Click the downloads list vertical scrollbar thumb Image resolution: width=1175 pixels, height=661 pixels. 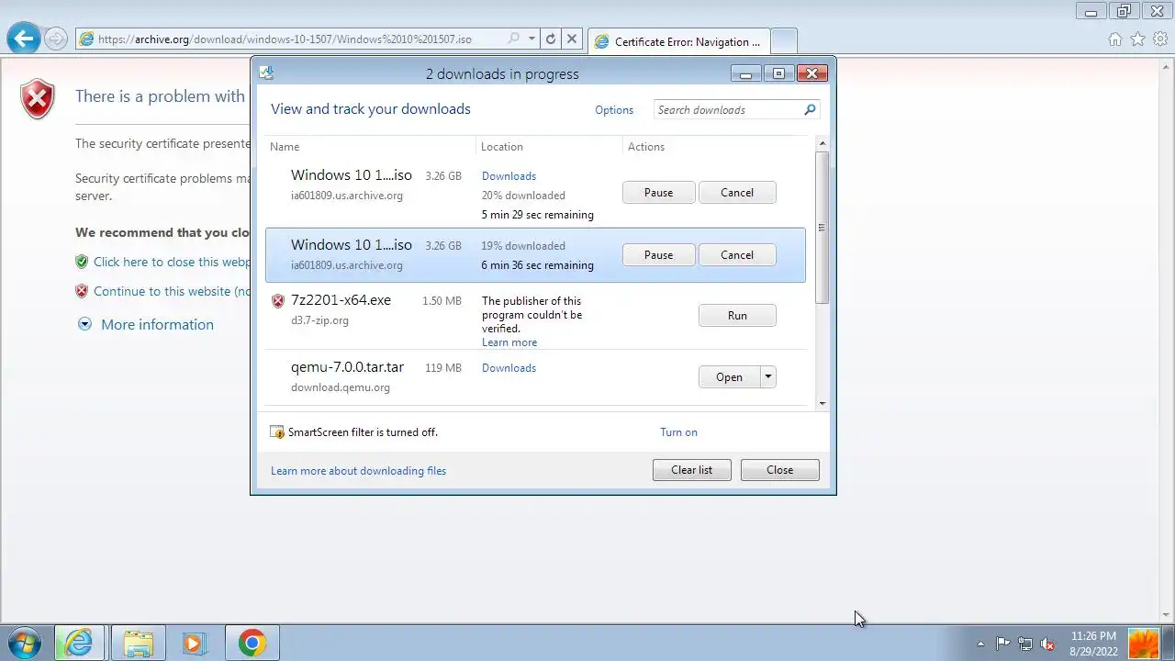822,228
